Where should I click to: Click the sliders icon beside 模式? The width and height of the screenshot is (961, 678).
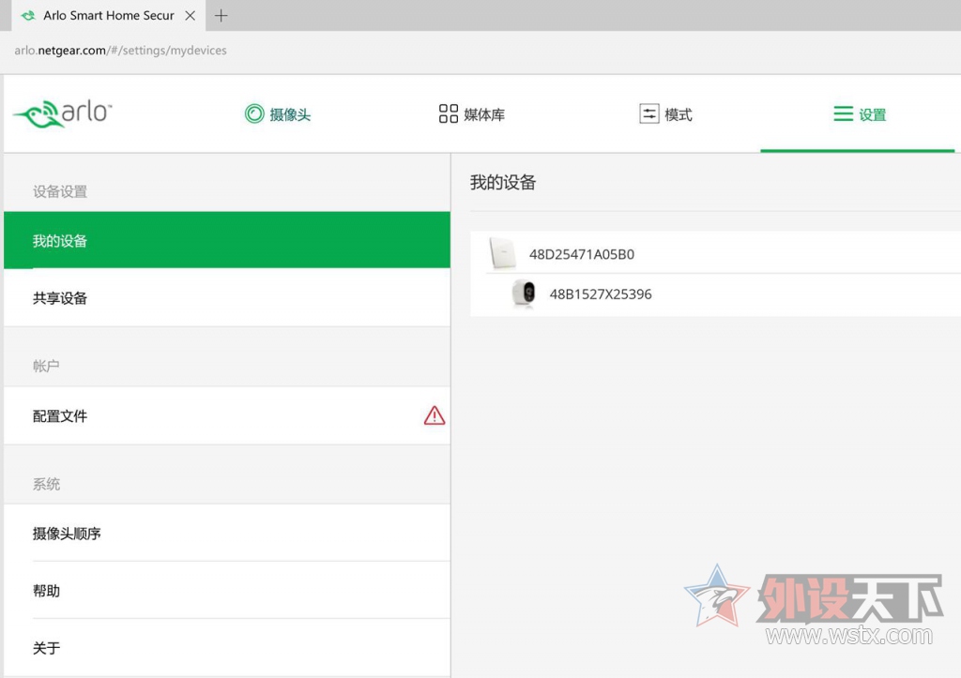649,113
